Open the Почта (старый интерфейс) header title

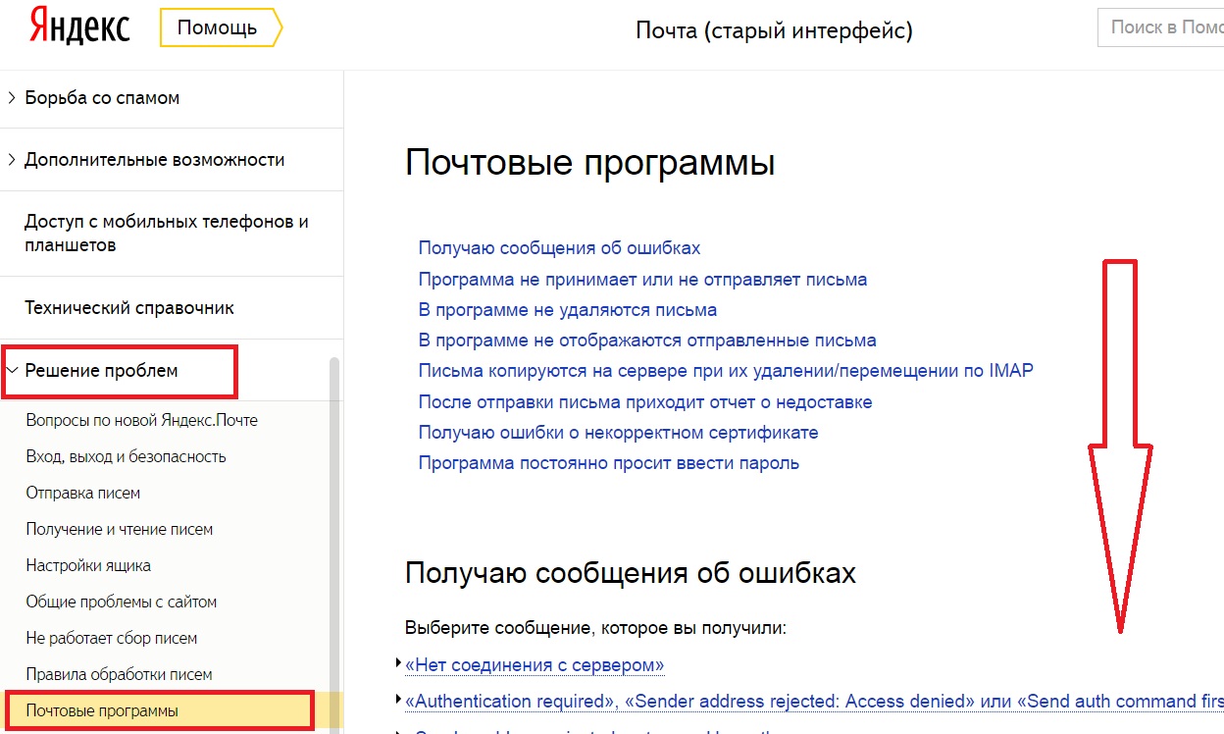(x=774, y=30)
